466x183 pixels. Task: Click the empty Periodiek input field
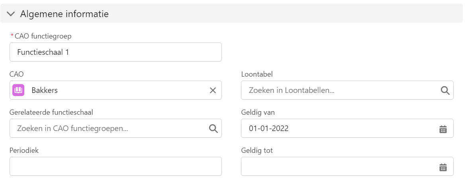click(x=116, y=166)
